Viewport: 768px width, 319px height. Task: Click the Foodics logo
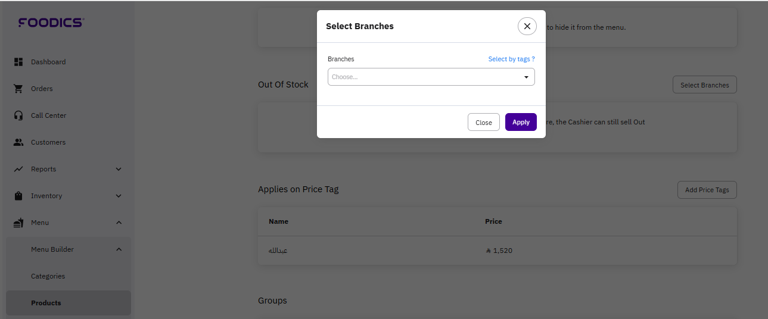point(51,23)
